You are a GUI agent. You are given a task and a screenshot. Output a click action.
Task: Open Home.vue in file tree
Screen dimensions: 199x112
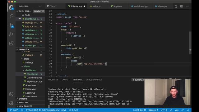30,89
